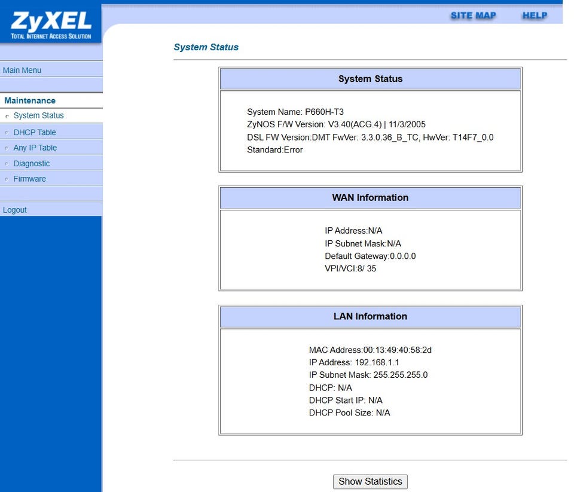Click the LAN Information table header
The width and height of the screenshot is (574, 492).
tap(370, 316)
